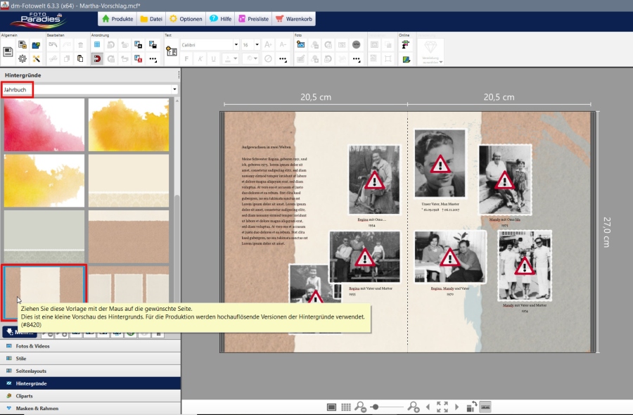Viewport: 633px width, 415px height.
Task: Click the Warenkorb button
Action: tap(294, 19)
